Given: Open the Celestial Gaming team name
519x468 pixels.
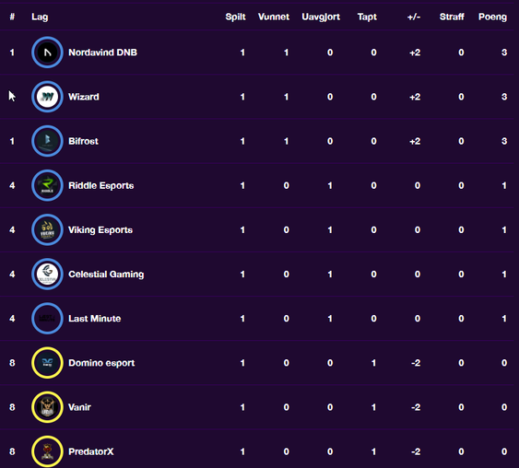Looking at the screenshot, I should click(106, 275).
